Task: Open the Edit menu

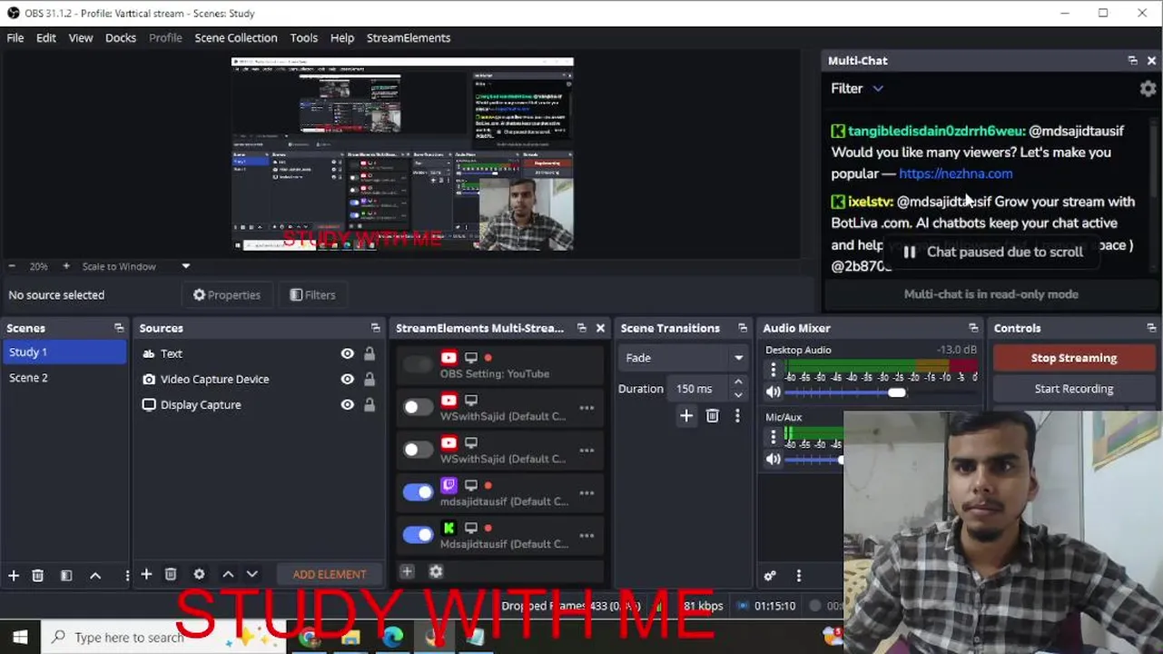Action: (x=46, y=37)
